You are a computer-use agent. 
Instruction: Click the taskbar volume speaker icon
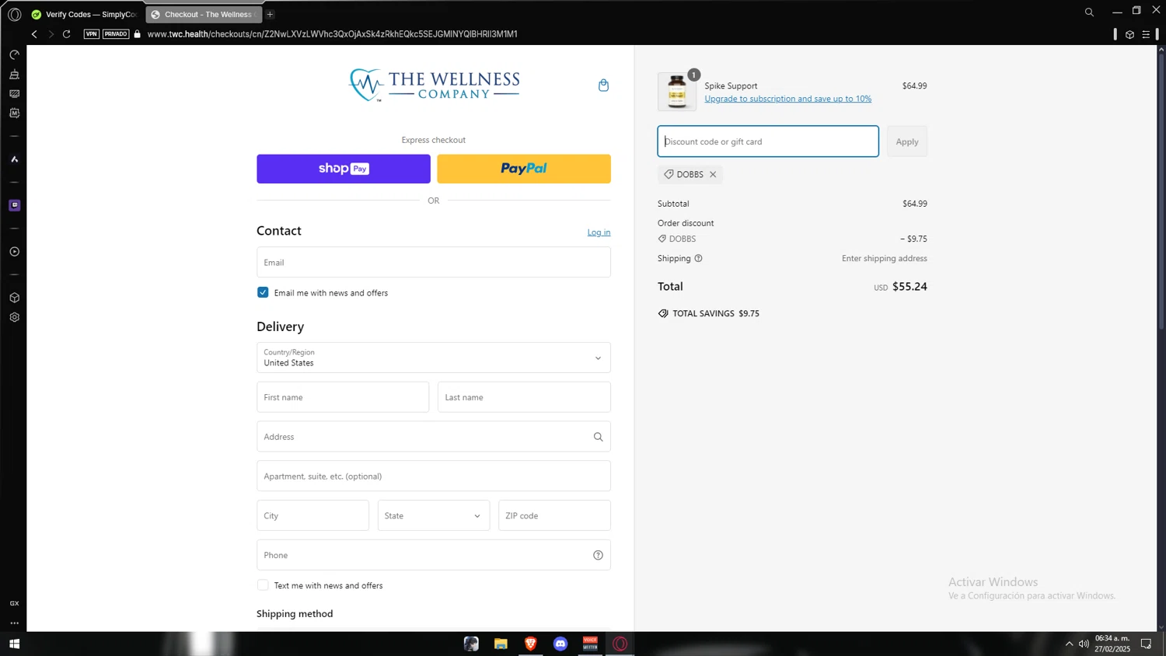[1084, 644]
